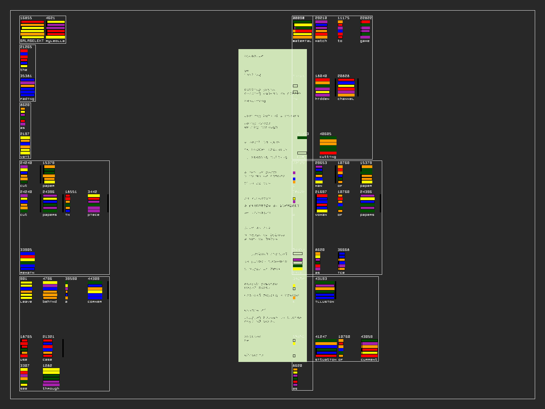Select the 'current' block numbered 43059
The image size is (545, 409).
pos(369,348)
